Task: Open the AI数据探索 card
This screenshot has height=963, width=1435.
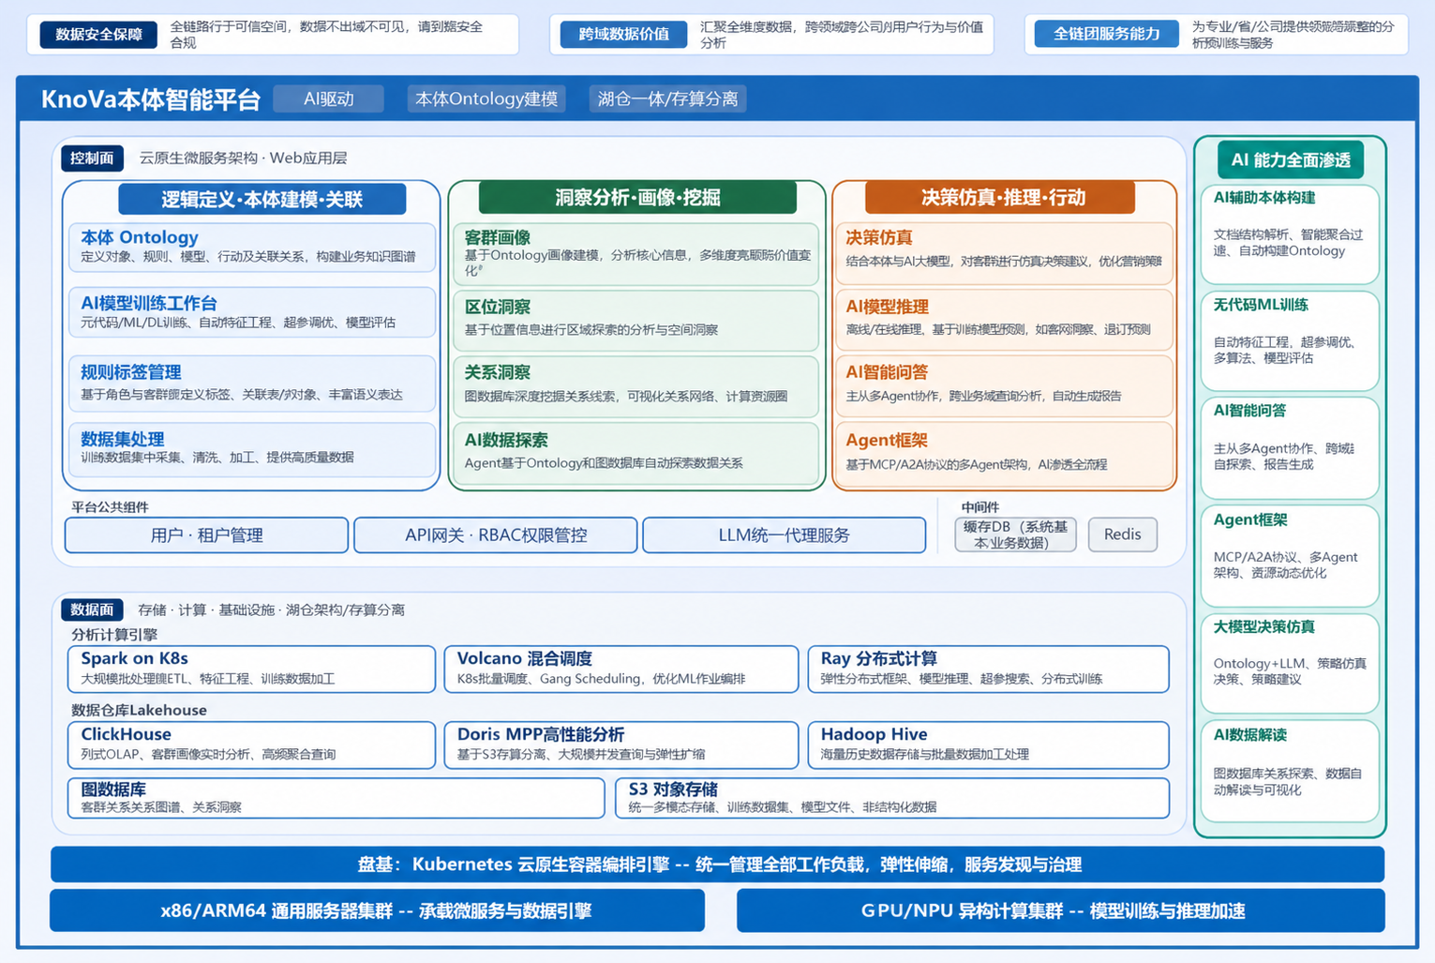Action: tap(635, 453)
